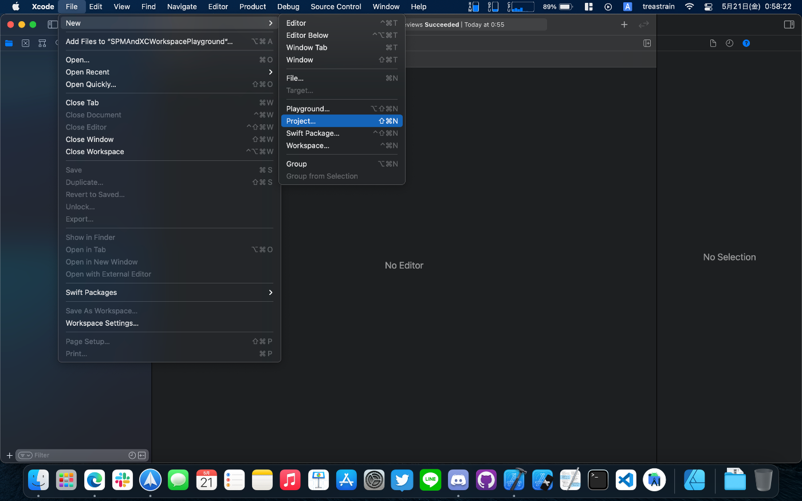Choose File... from the New submenu
This screenshot has height=501, width=802.
coord(342,78)
